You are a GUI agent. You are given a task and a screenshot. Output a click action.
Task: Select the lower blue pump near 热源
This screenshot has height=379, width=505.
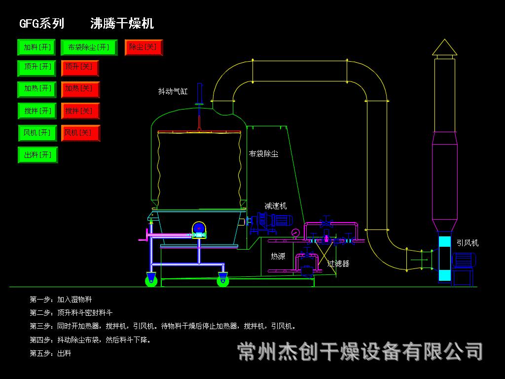(x=306, y=271)
